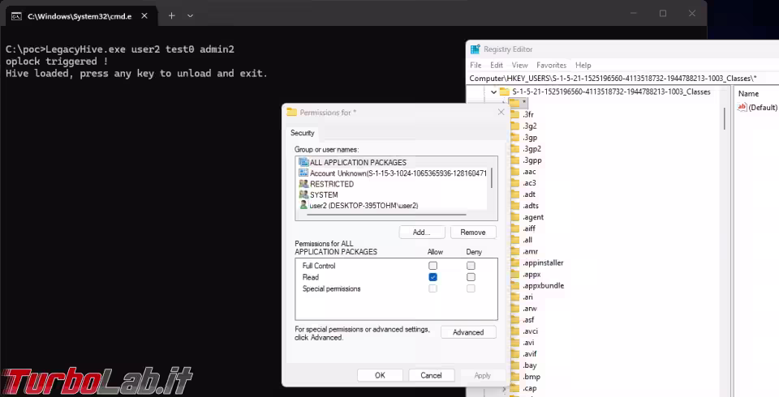Select the Security tab
The image size is (779, 397).
pyautogui.click(x=302, y=133)
